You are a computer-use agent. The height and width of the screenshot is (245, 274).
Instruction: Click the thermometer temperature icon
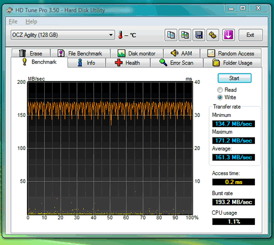(120, 35)
